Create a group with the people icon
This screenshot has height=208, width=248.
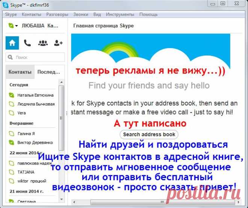(x=43, y=43)
